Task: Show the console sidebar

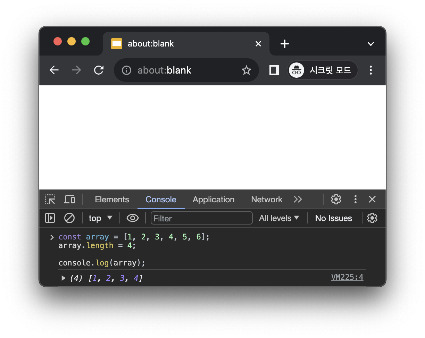Action: pos(50,218)
